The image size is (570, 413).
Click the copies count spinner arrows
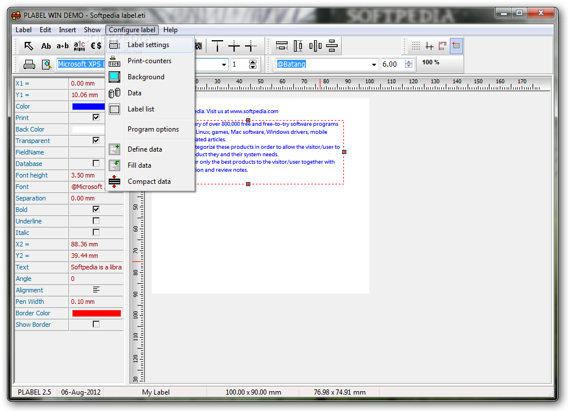(253, 64)
